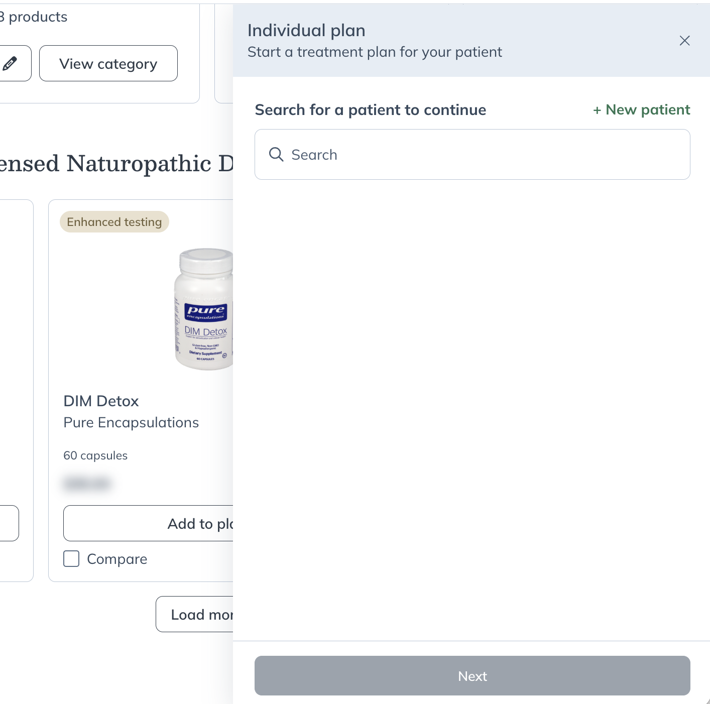Click + New patient

click(641, 109)
